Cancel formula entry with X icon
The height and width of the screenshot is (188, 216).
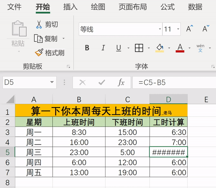82,83
